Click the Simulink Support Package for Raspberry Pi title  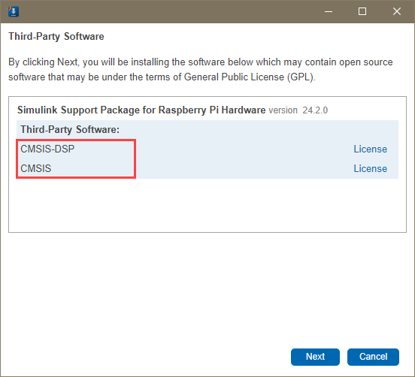pyautogui.click(x=141, y=110)
